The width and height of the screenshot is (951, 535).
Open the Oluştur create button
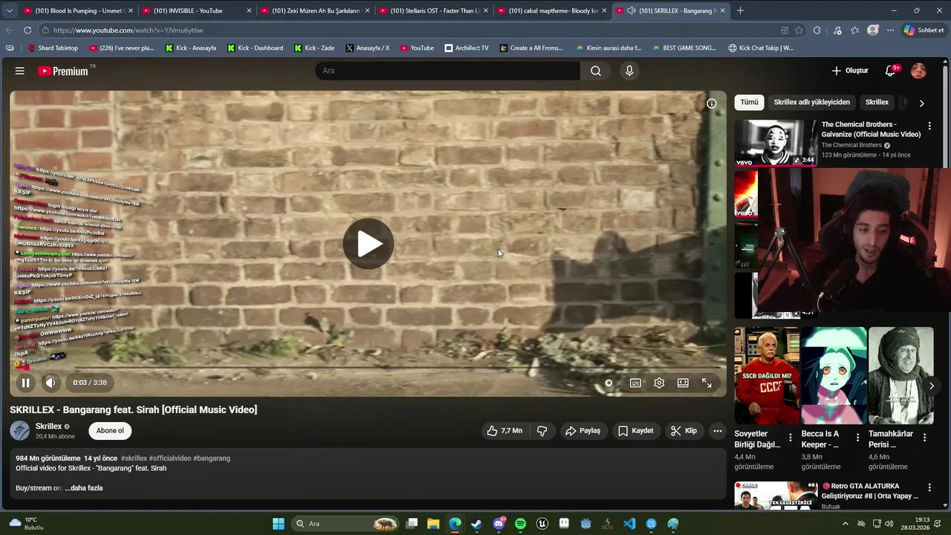[850, 71]
